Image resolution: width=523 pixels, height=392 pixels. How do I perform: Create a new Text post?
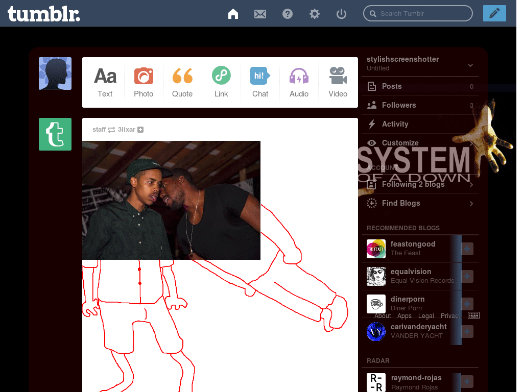pyautogui.click(x=105, y=82)
